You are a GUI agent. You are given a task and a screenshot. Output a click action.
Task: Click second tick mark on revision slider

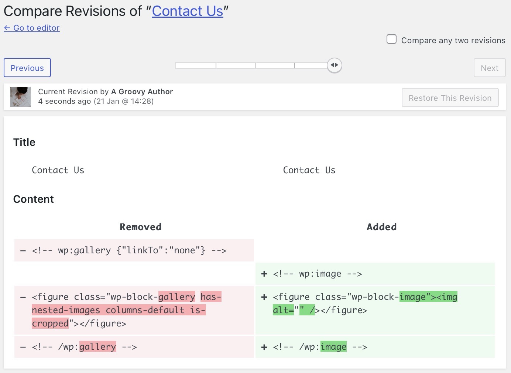[255, 66]
